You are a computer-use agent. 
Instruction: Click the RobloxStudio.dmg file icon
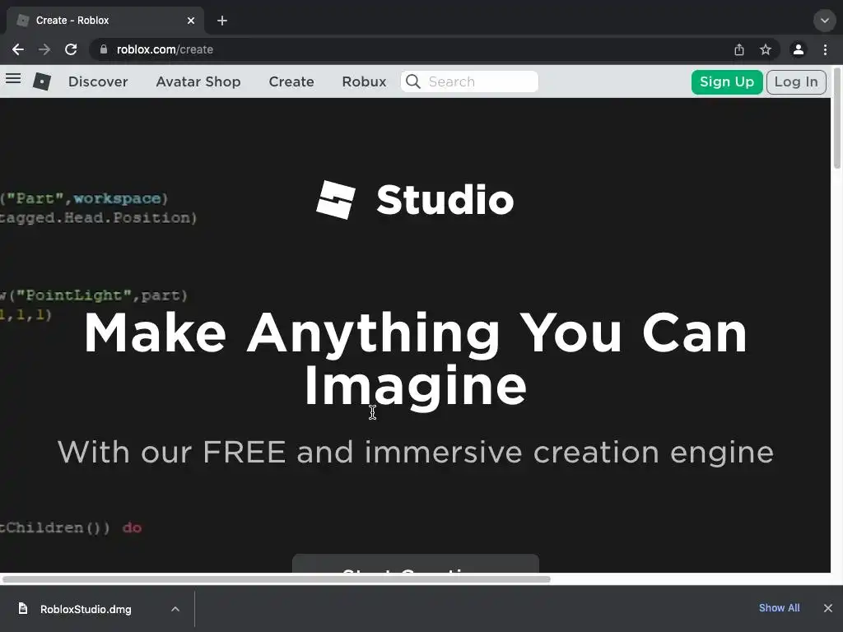(22, 608)
